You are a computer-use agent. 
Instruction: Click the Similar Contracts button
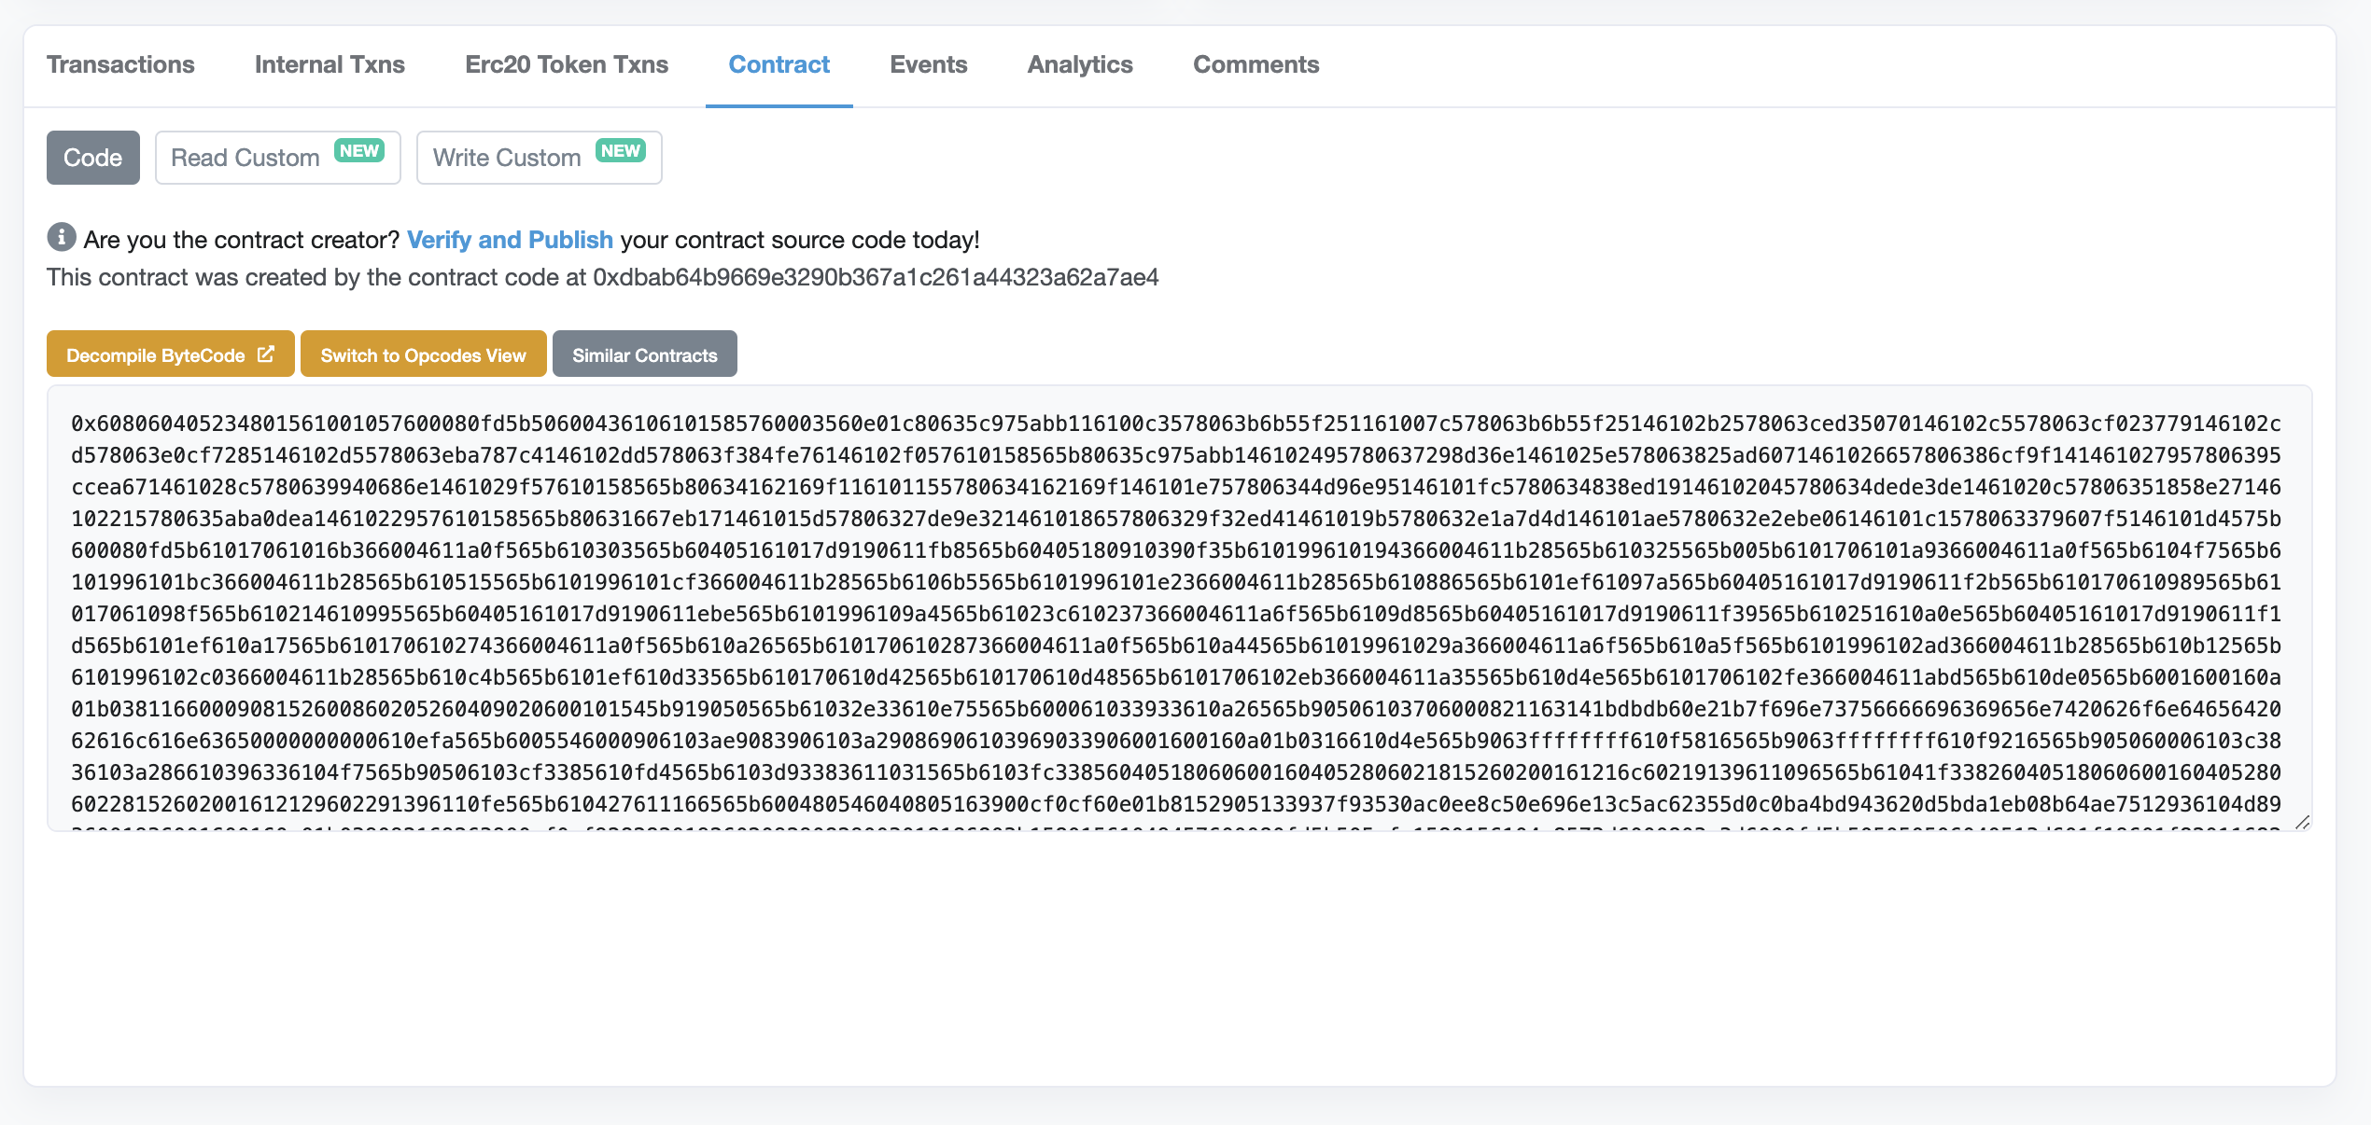coord(644,354)
